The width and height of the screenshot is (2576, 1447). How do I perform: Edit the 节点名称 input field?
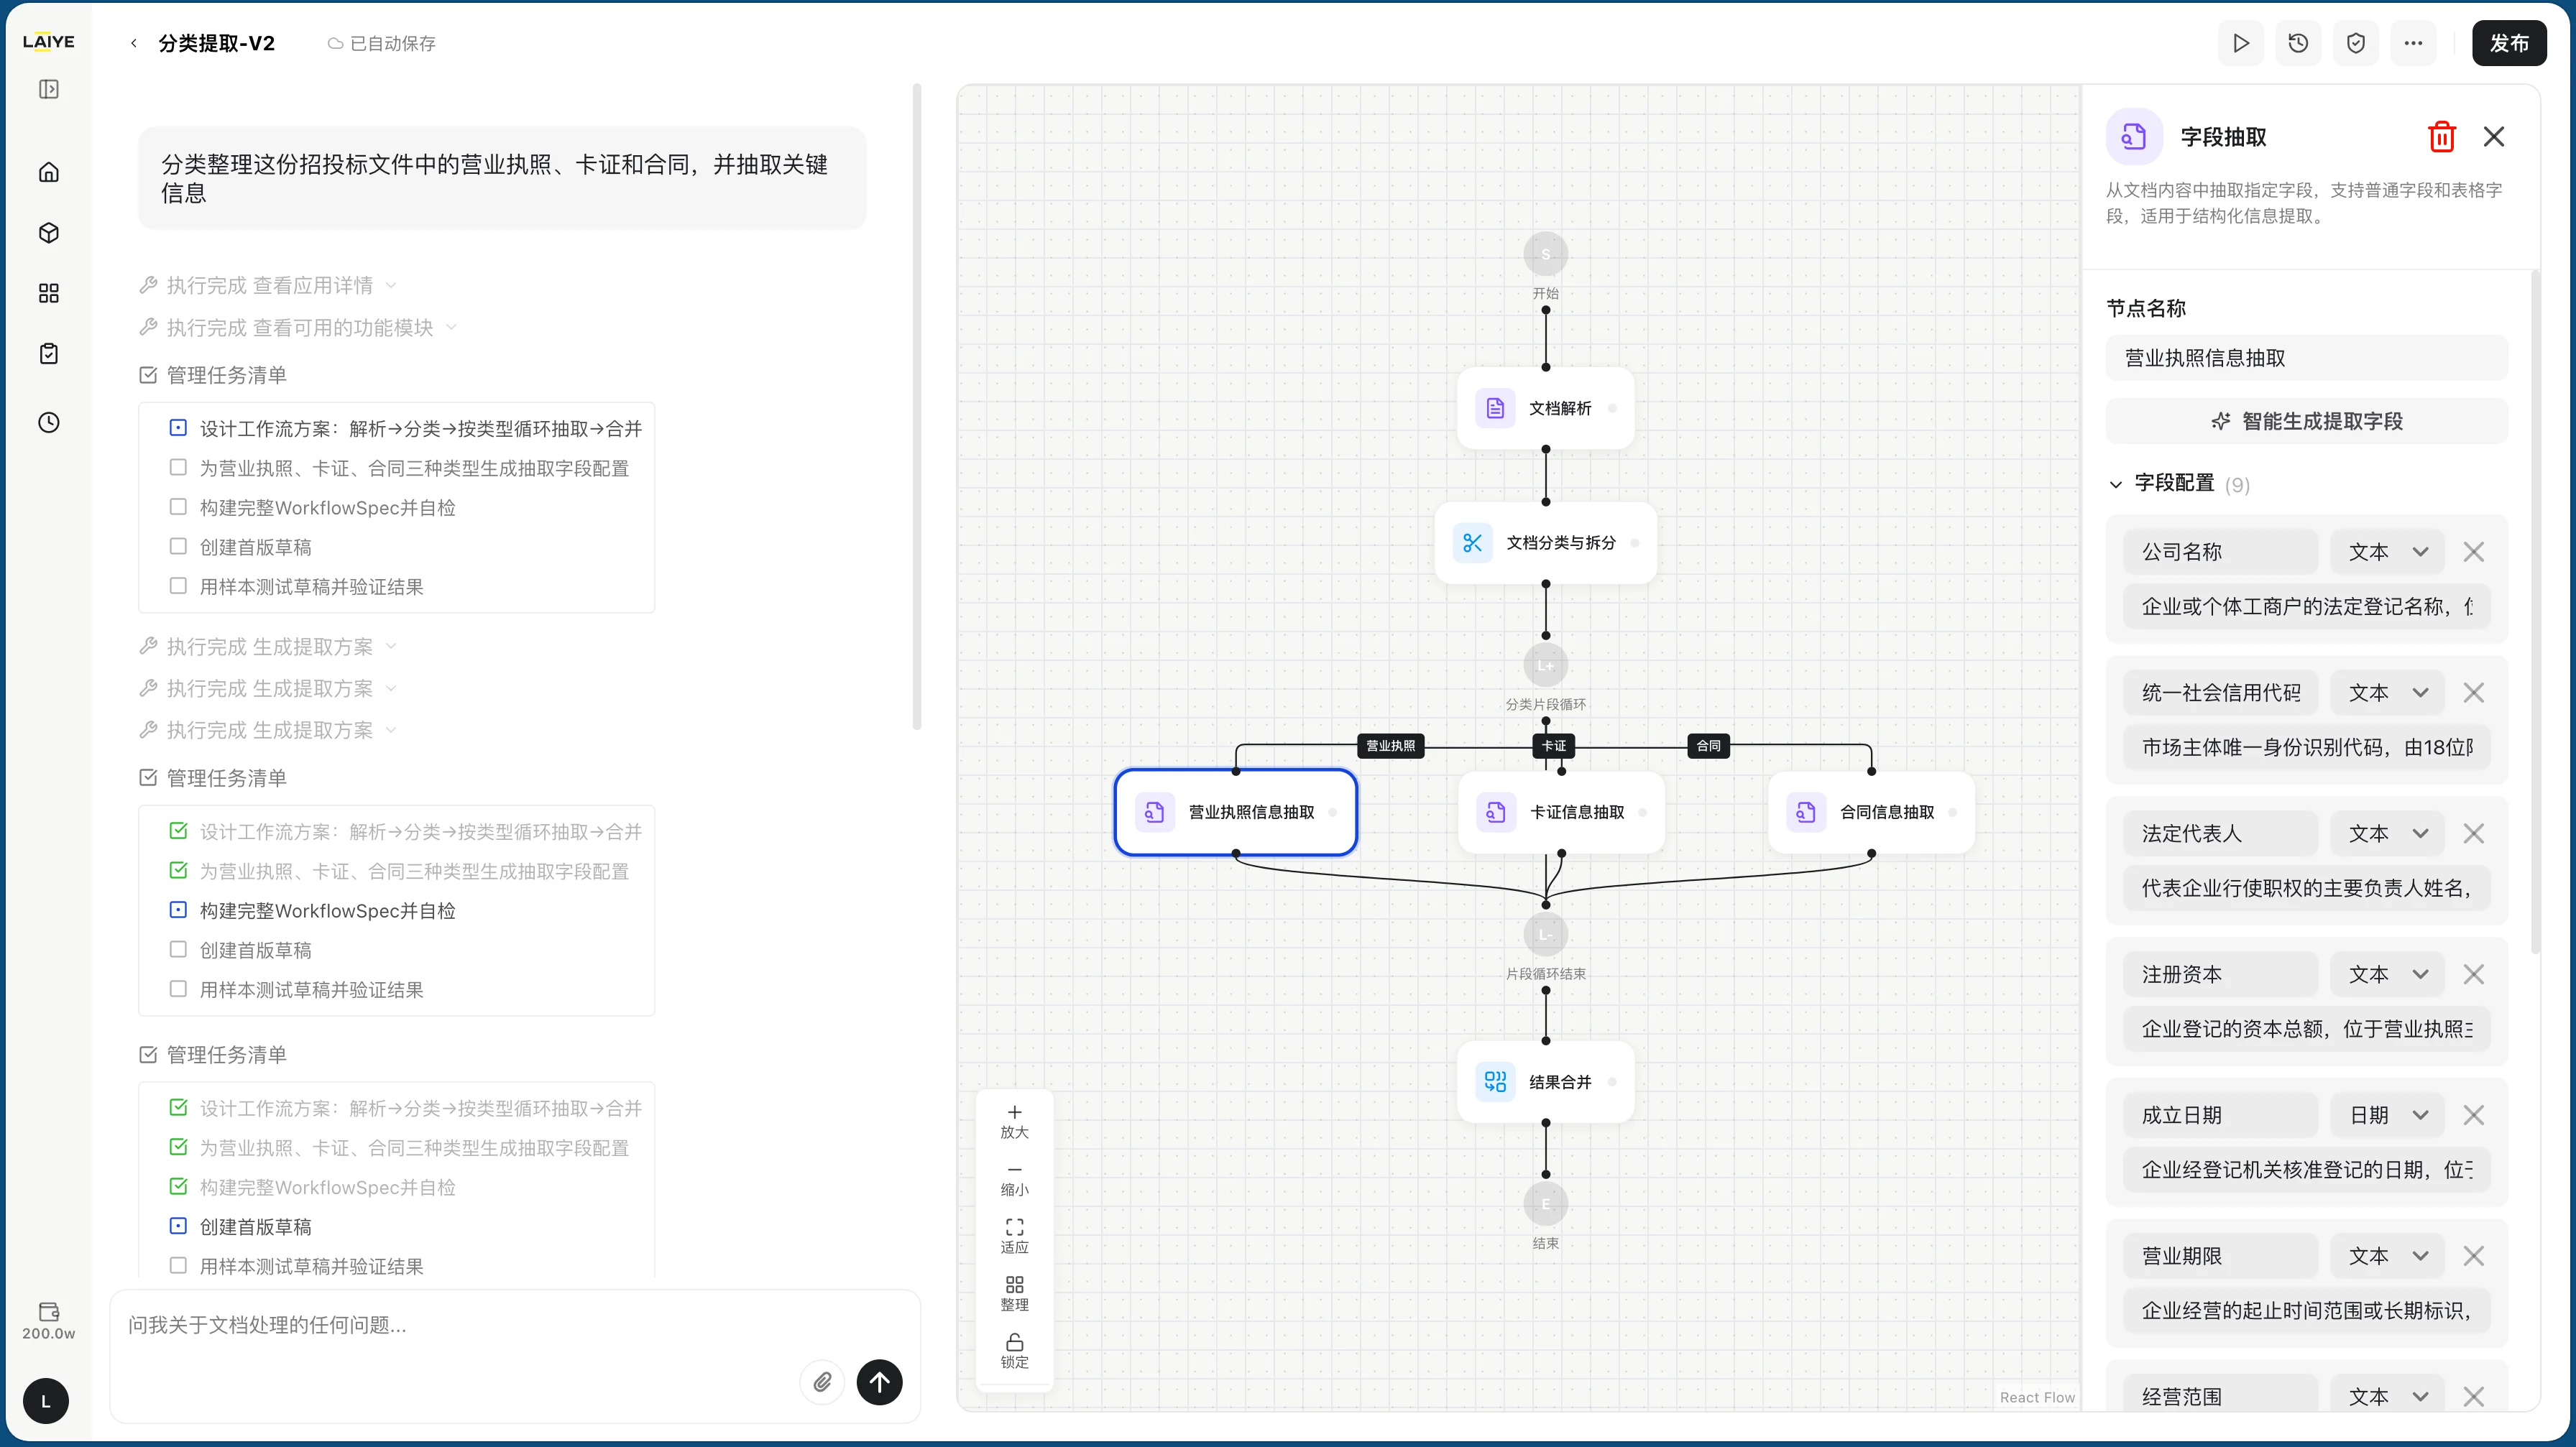2307,358
